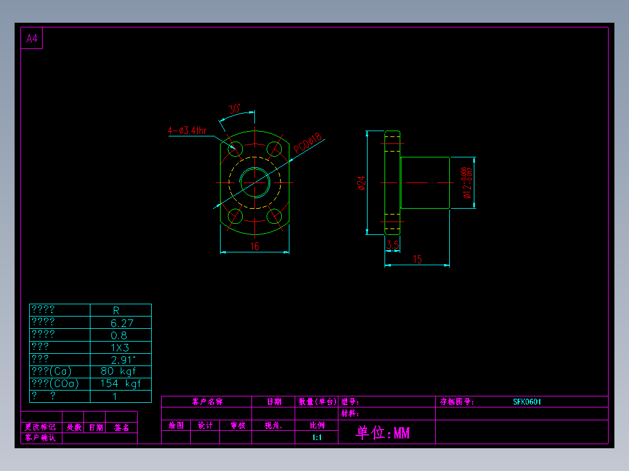Select the 1X3 table cell

120,347
